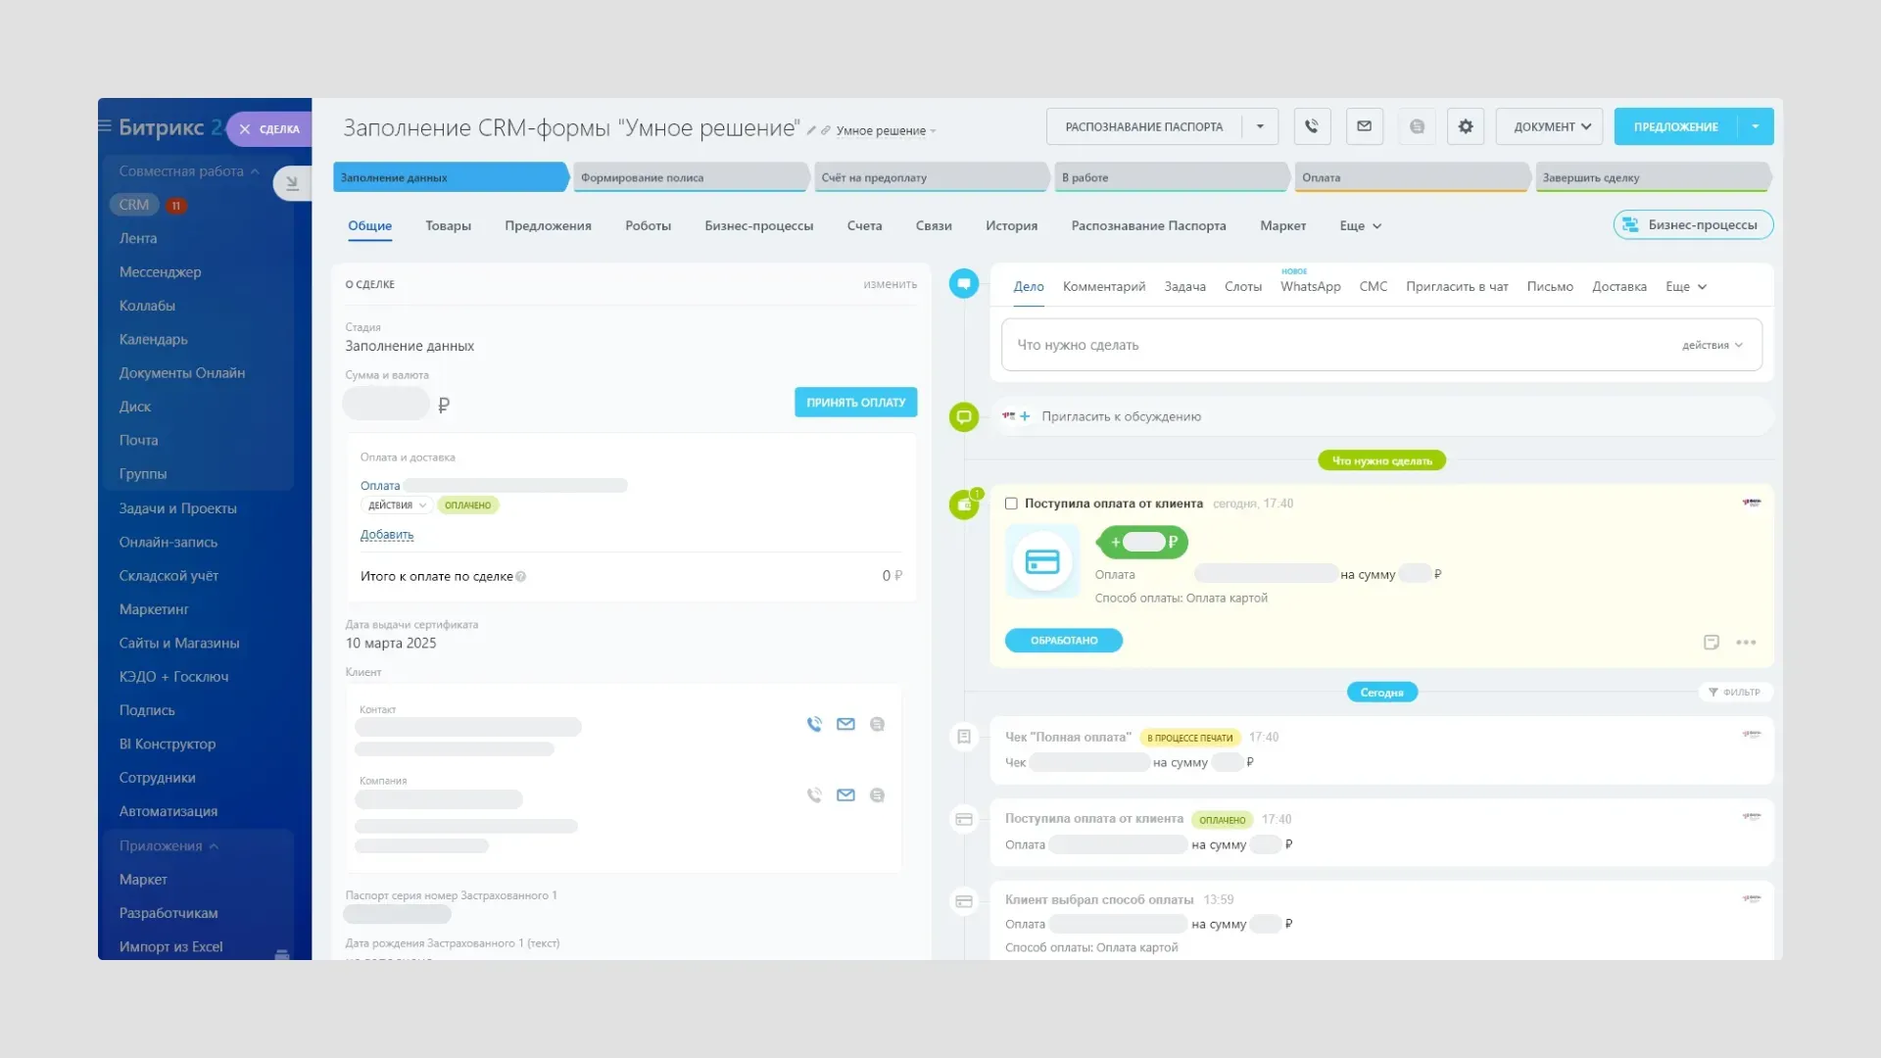
Task: Click the phone call icon in header
Action: tap(1312, 126)
